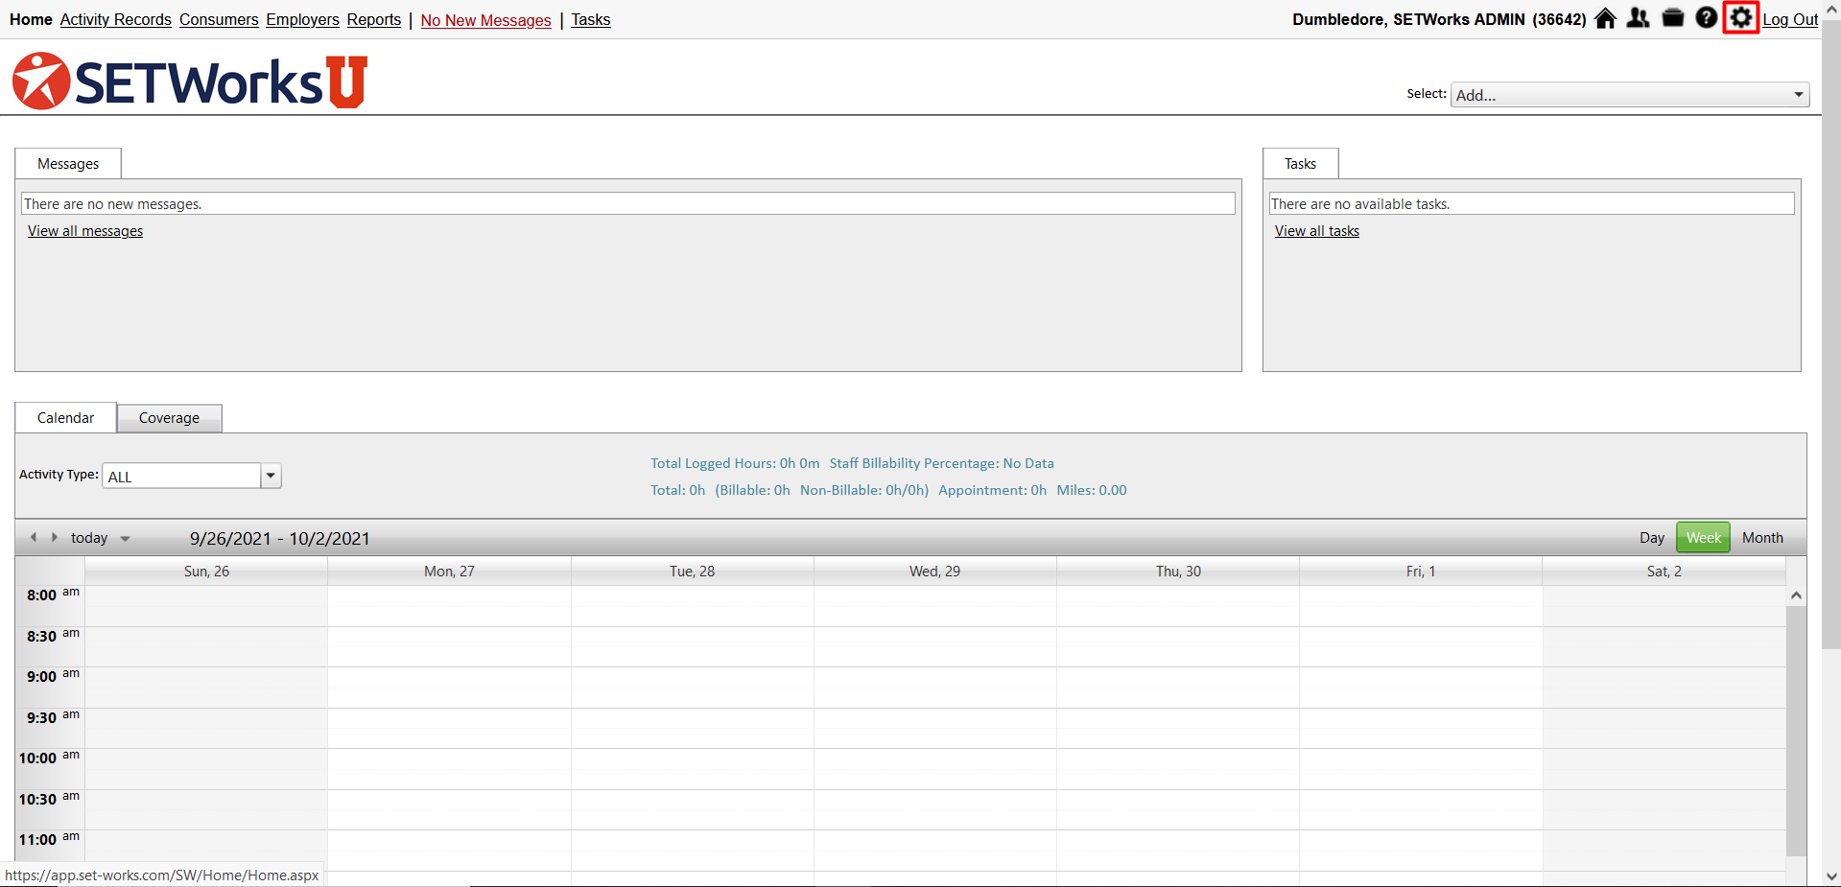1841x887 pixels.
Task: Select the Tasks panel tab
Action: tap(1301, 164)
